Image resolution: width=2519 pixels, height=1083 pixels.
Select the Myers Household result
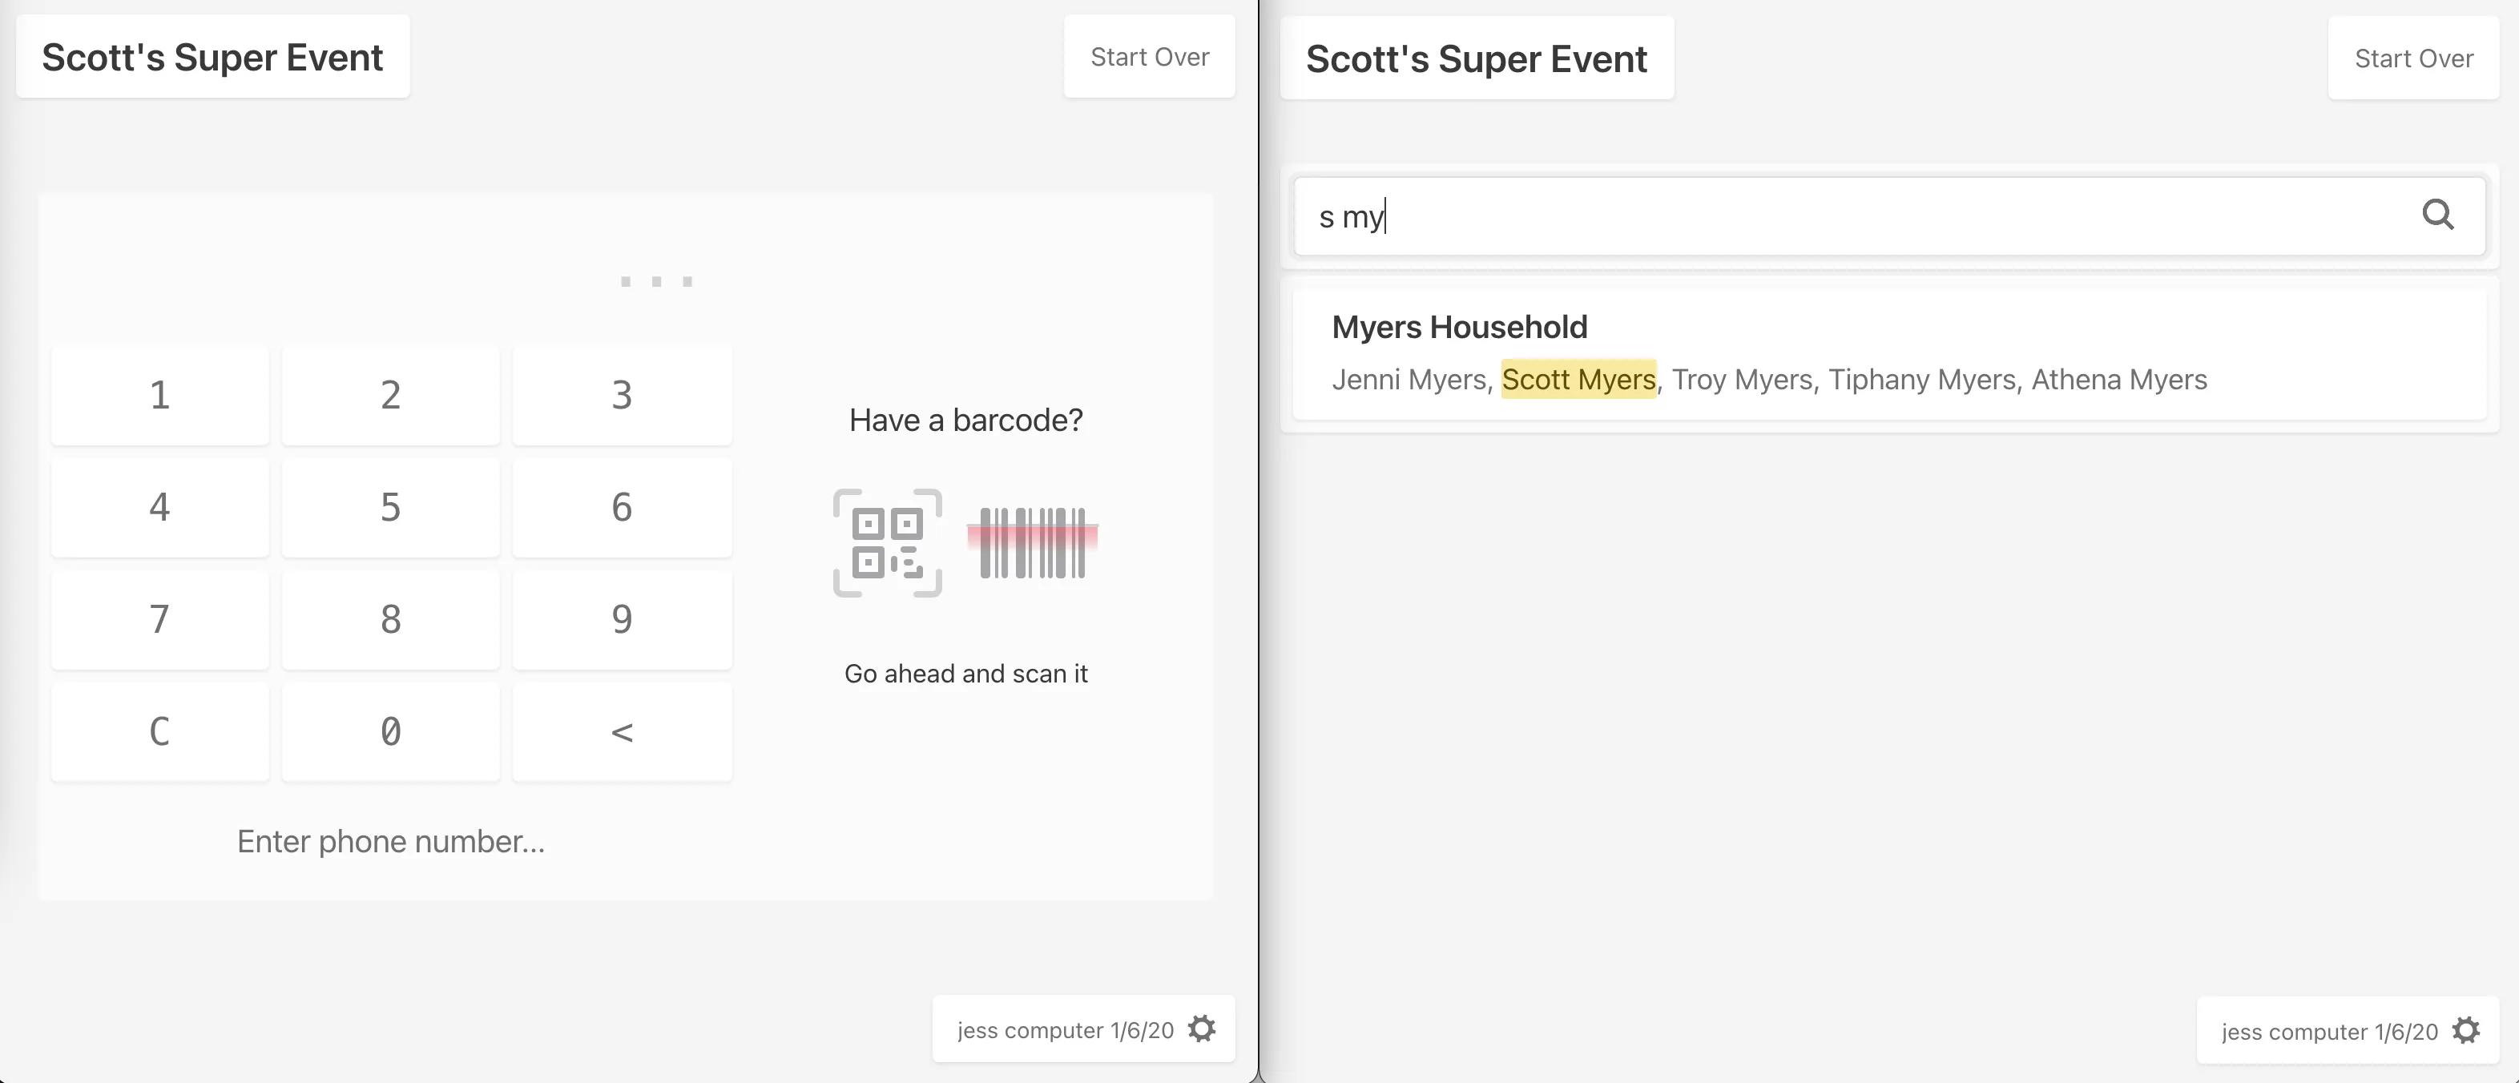pyautogui.click(x=1888, y=352)
